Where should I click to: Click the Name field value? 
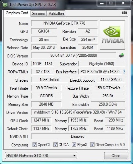[x=64, y=23]
